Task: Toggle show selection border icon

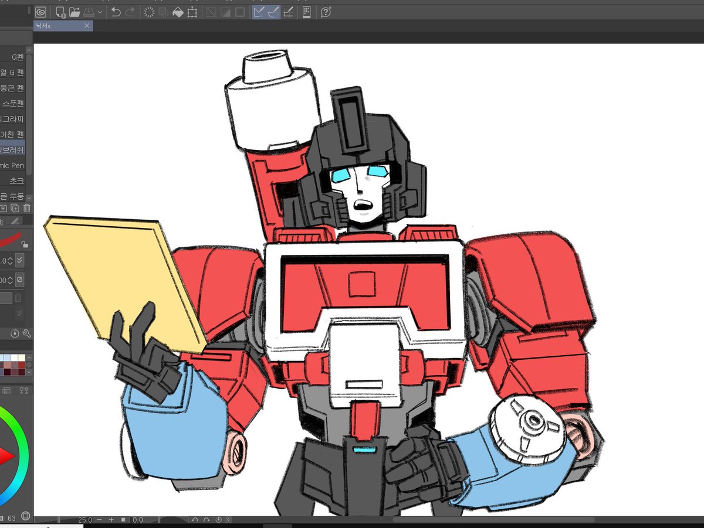Action: (x=240, y=12)
